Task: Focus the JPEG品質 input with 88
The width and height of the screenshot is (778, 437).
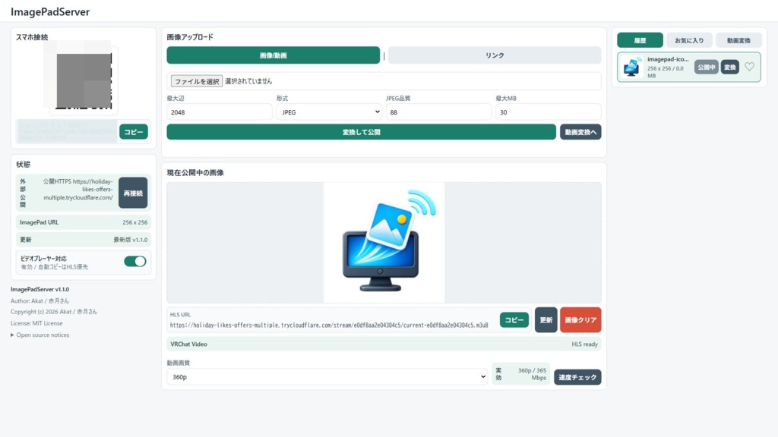Action: click(438, 112)
